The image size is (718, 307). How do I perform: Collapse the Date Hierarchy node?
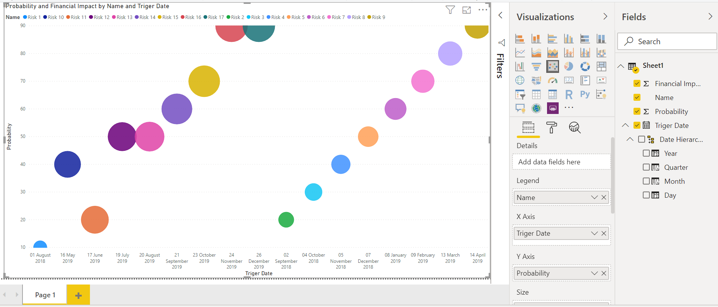pos(630,139)
